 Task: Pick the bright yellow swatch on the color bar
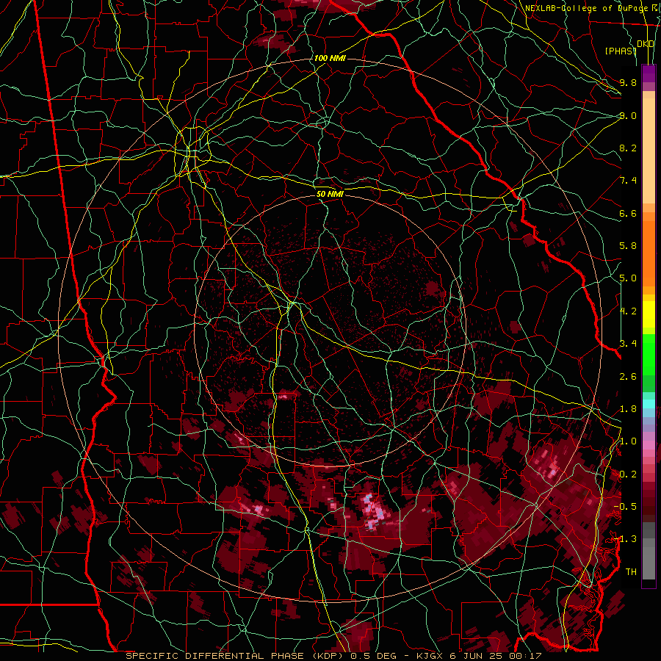649,314
